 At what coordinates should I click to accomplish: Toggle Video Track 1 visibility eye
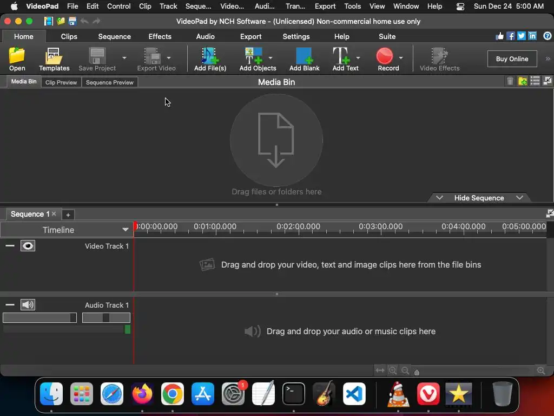[x=28, y=245]
